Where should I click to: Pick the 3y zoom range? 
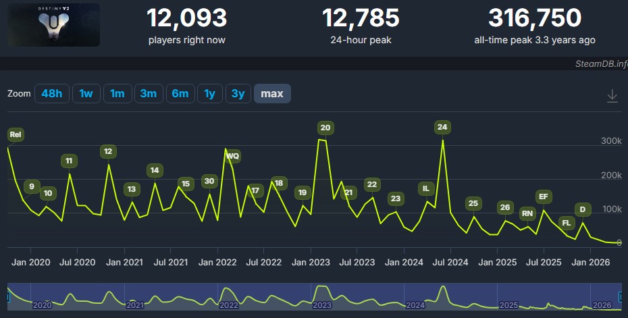(x=238, y=94)
